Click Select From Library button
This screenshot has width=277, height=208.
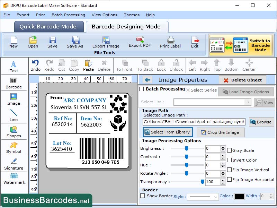tap(168, 132)
